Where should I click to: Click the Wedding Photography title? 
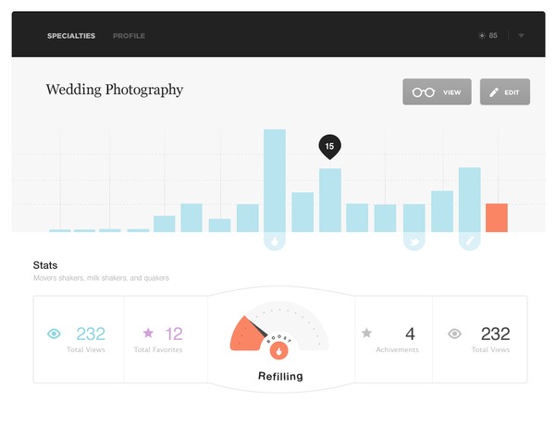pyautogui.click(x=115, y=91)
